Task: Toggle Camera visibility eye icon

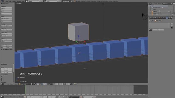Action: pos(169,11)
